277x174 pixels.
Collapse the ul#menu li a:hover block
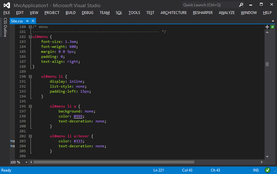pyautogui.click(x=30, y=136)
